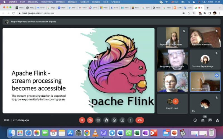Open the История menu
Image resolution: width=223 pixels, height=139 pixels.
(x=60, y=2)
